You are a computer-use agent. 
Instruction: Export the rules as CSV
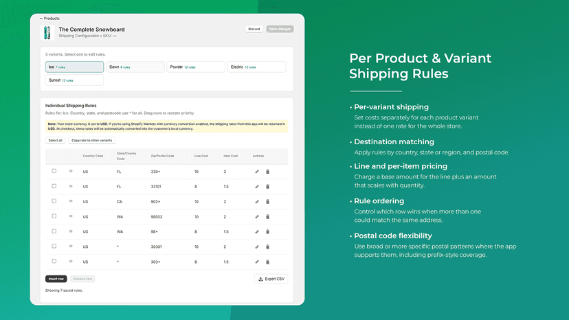pos(271,279)
